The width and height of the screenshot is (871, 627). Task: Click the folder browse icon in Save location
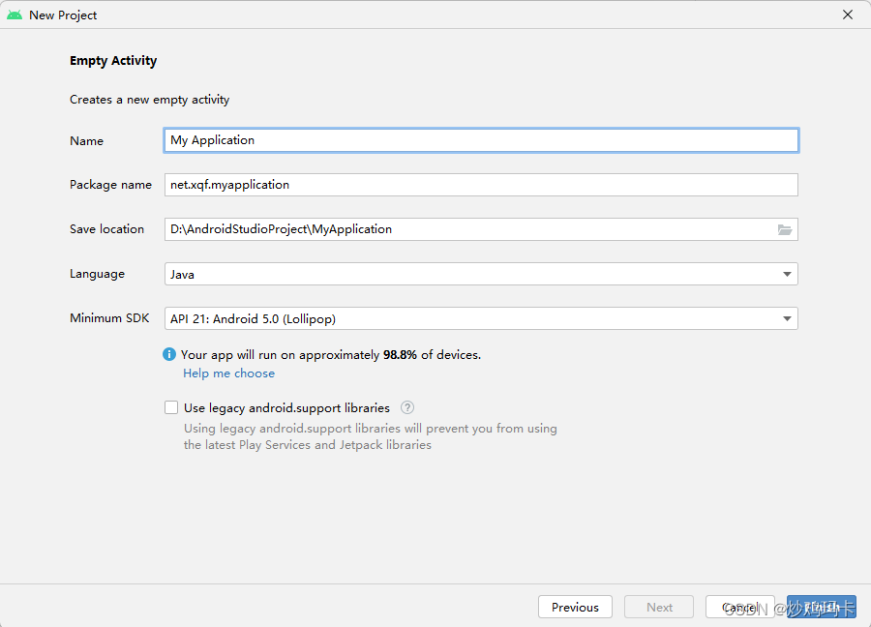(784, 229)
